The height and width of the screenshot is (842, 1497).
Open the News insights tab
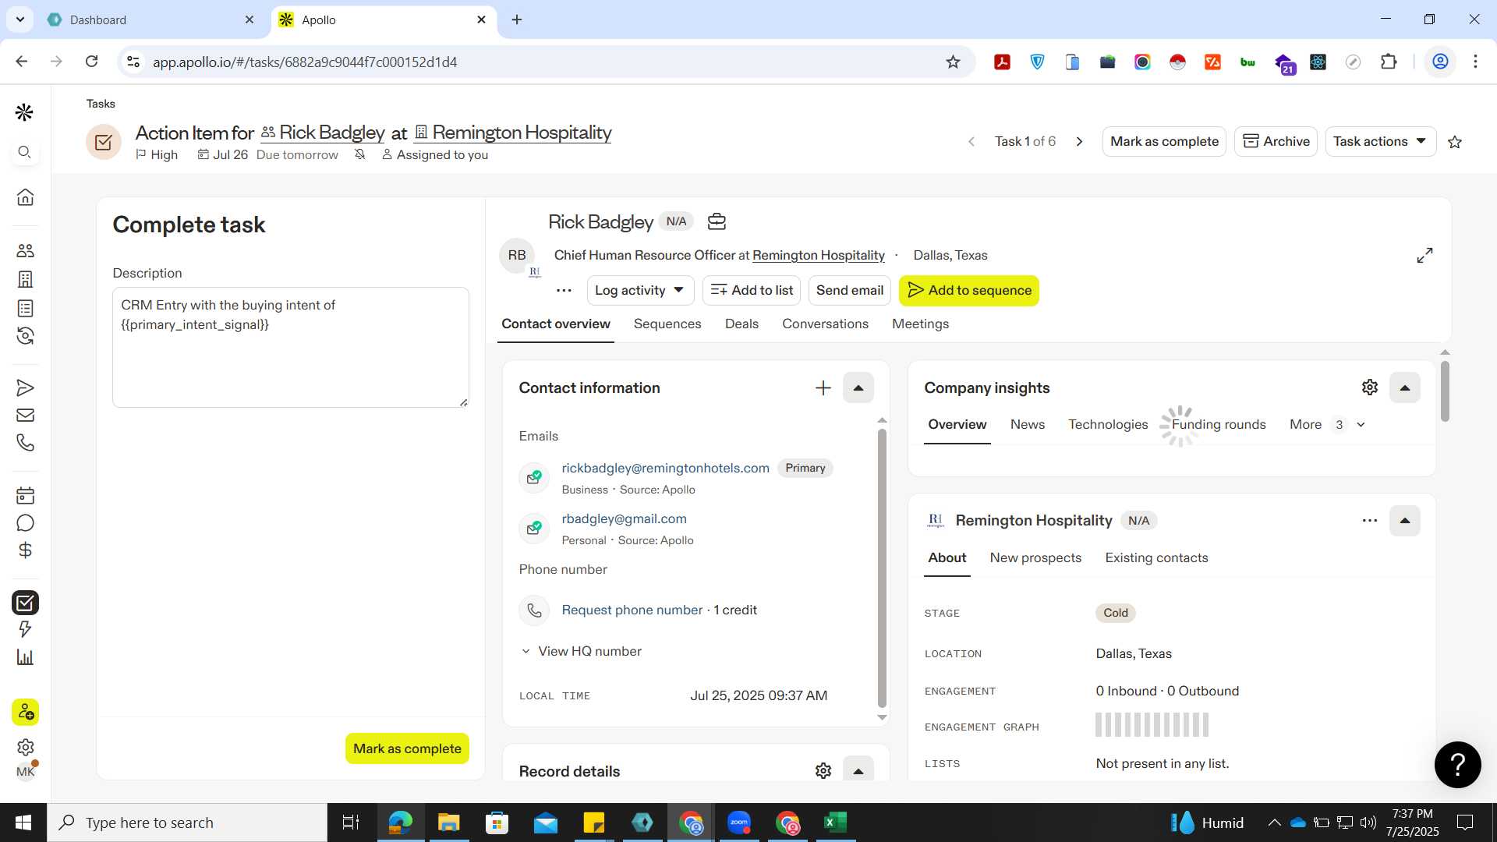coord(1027,424)
